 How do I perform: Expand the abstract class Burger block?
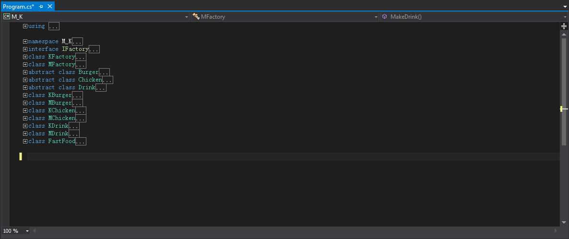pyautogui.click(x=25, y=72)
